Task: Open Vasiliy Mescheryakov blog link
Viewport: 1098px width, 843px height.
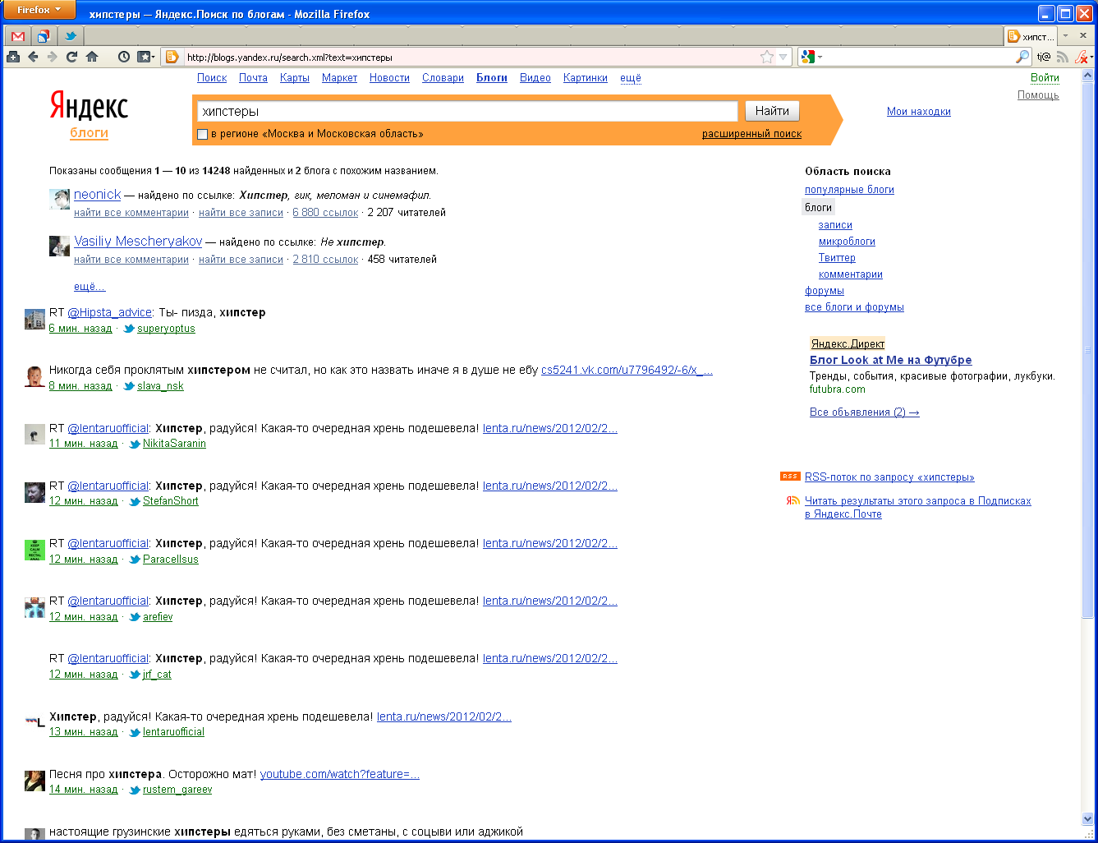Action: 138,242
